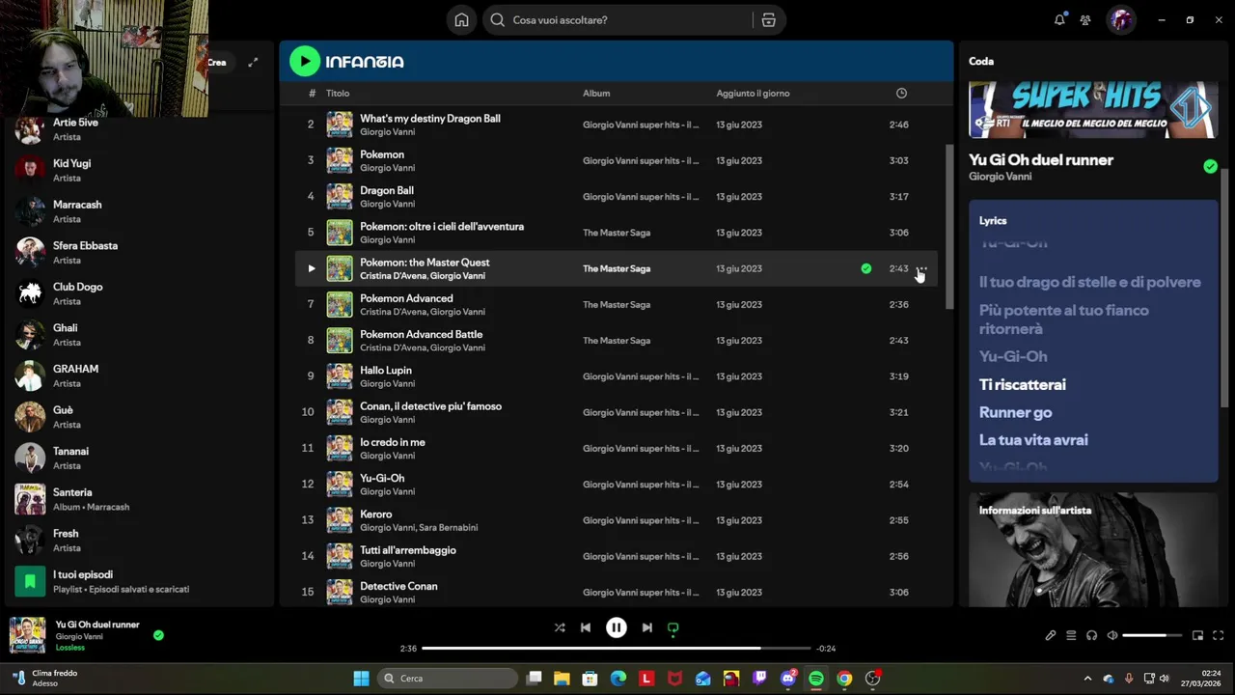1235x695 pixels.
Task: Select the track Keroro
Action: tap(375, 514)
